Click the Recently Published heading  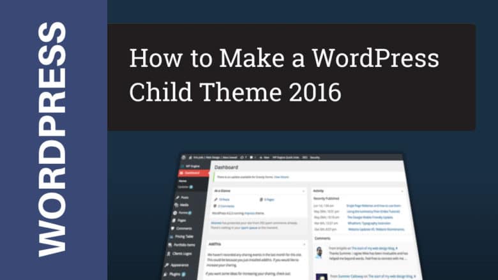[x=326, y=198]
